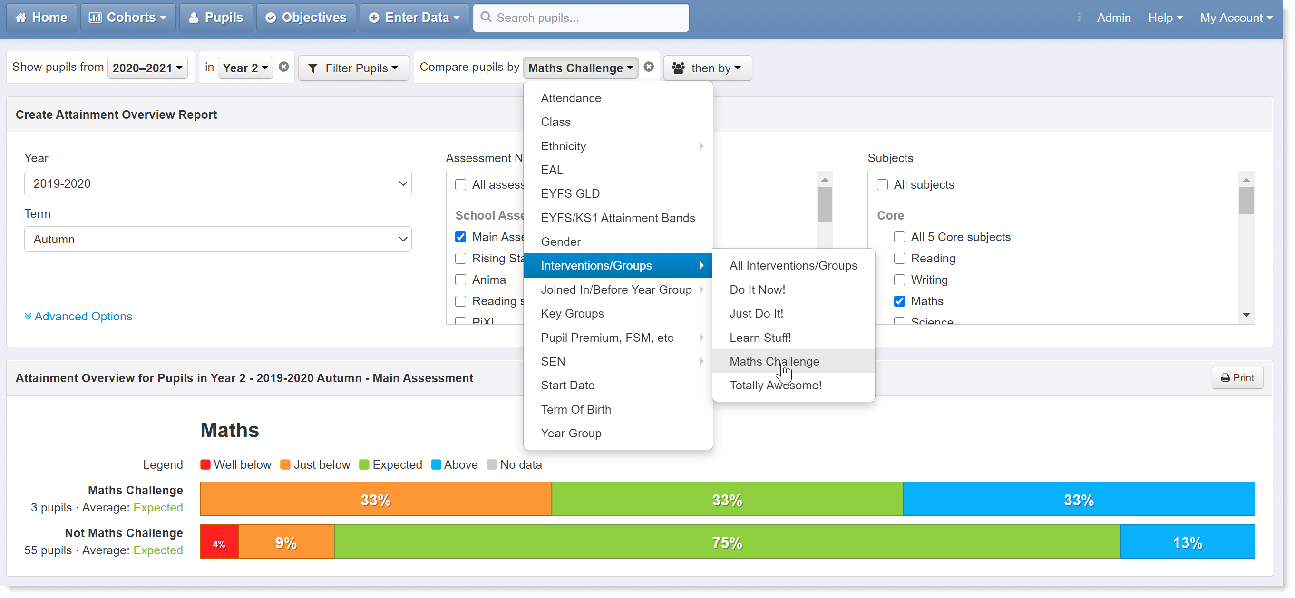The image size is (1295, 598).
Task: Open the Year 2 dropdown
Action: coord(245,68)
